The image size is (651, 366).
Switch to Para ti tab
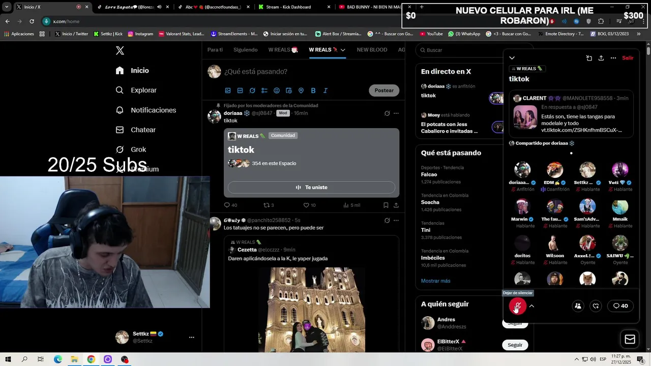215,50
